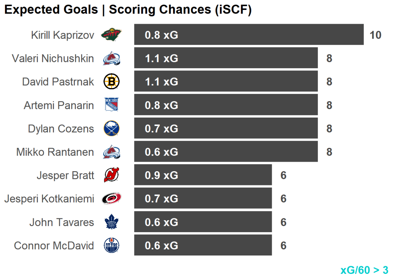
Task: Click the New Jersey Devils logo
Action: 111,175
